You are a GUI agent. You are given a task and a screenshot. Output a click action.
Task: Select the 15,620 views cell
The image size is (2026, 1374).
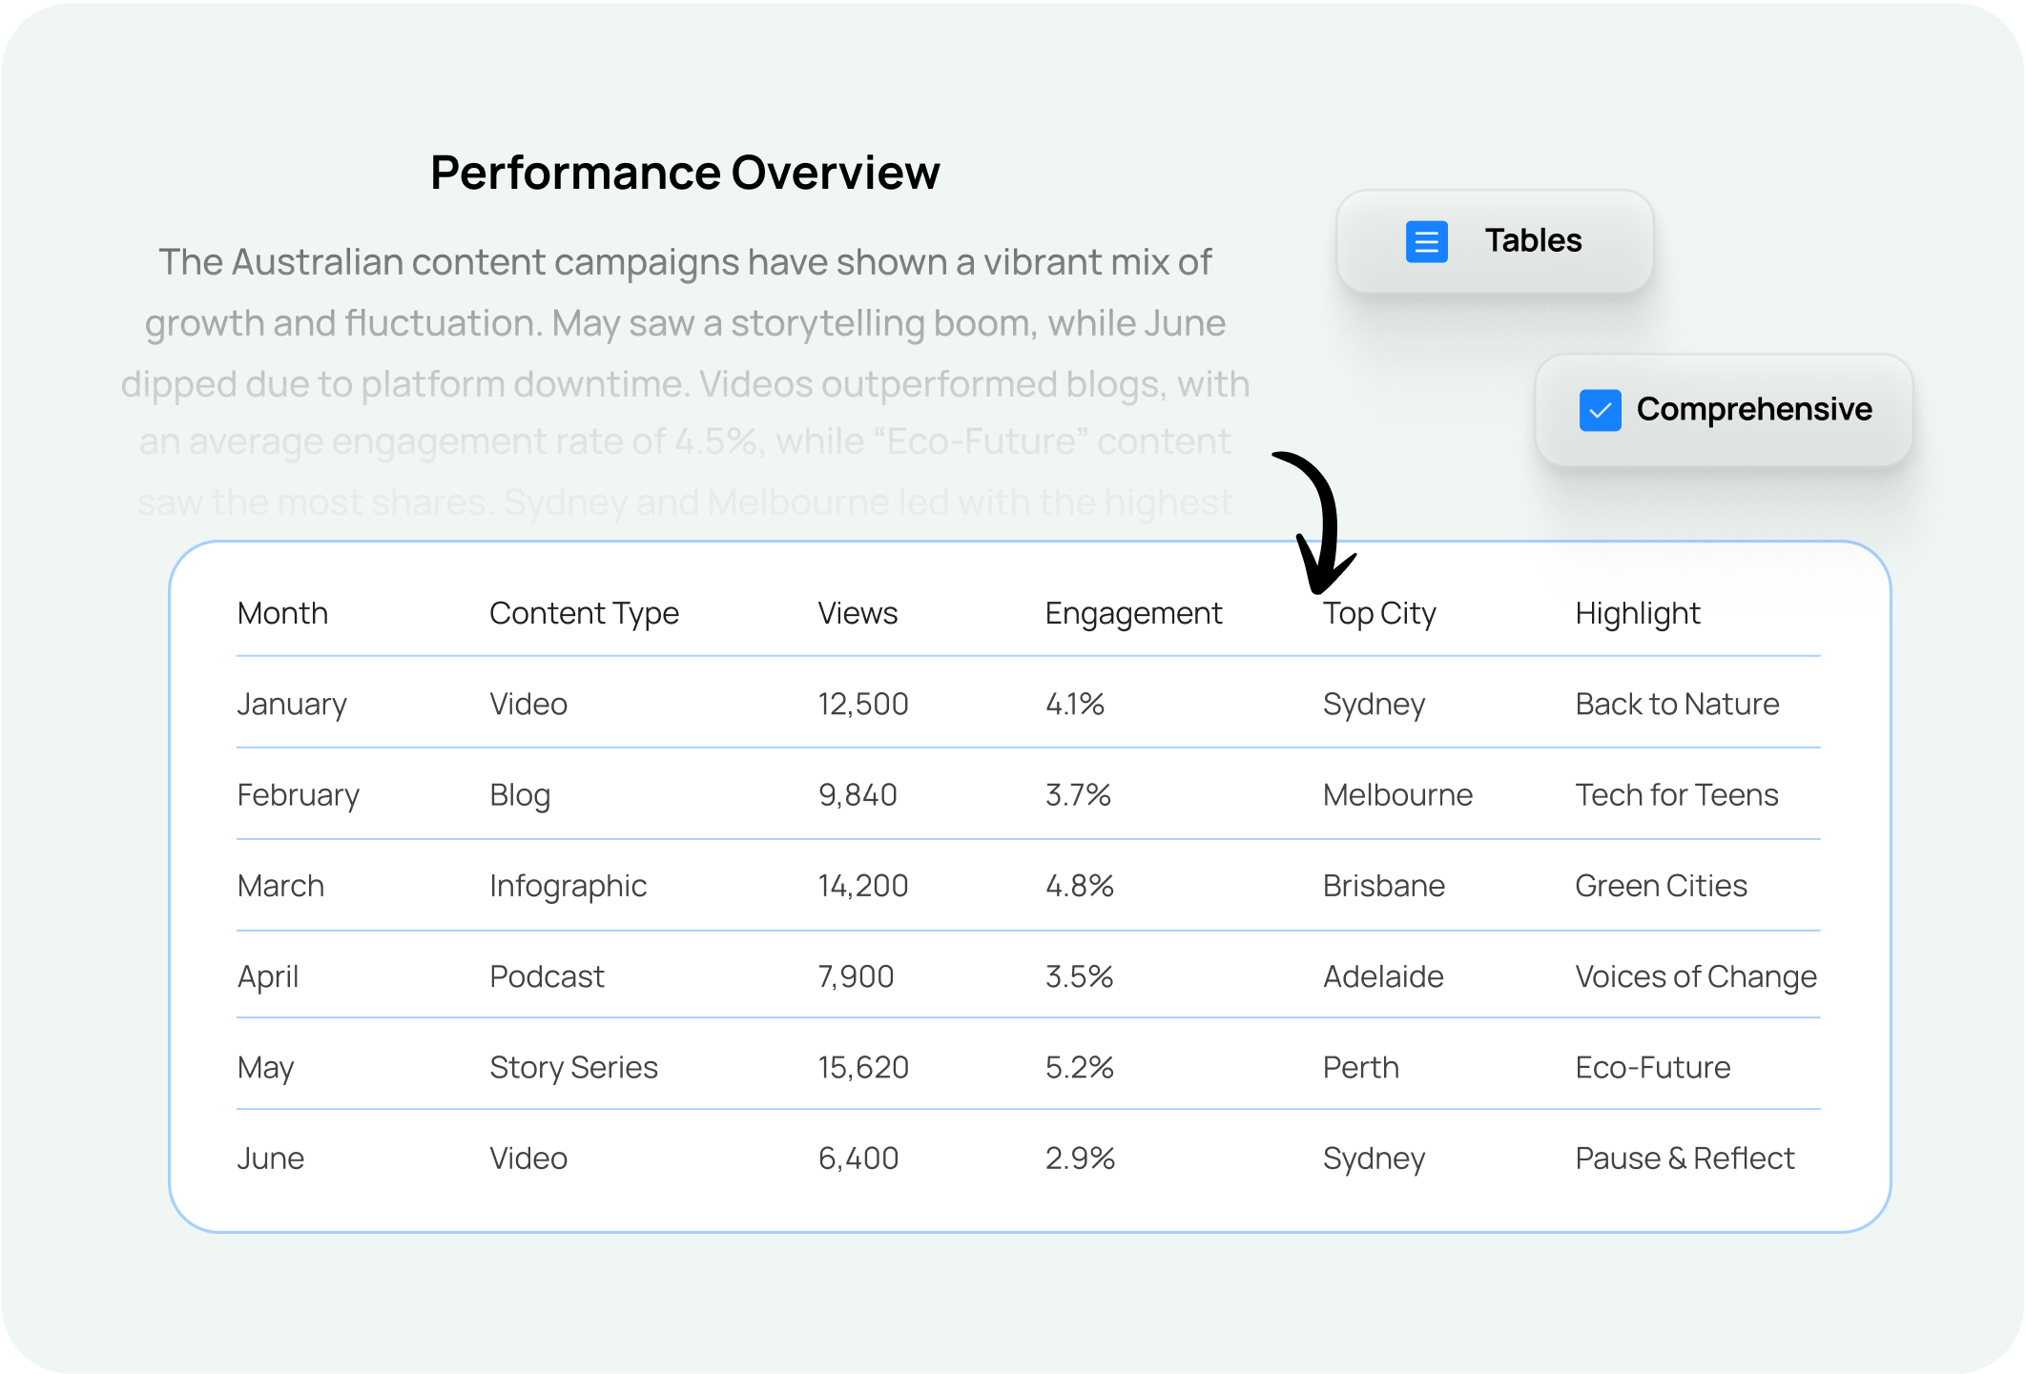coord(863,1067)
